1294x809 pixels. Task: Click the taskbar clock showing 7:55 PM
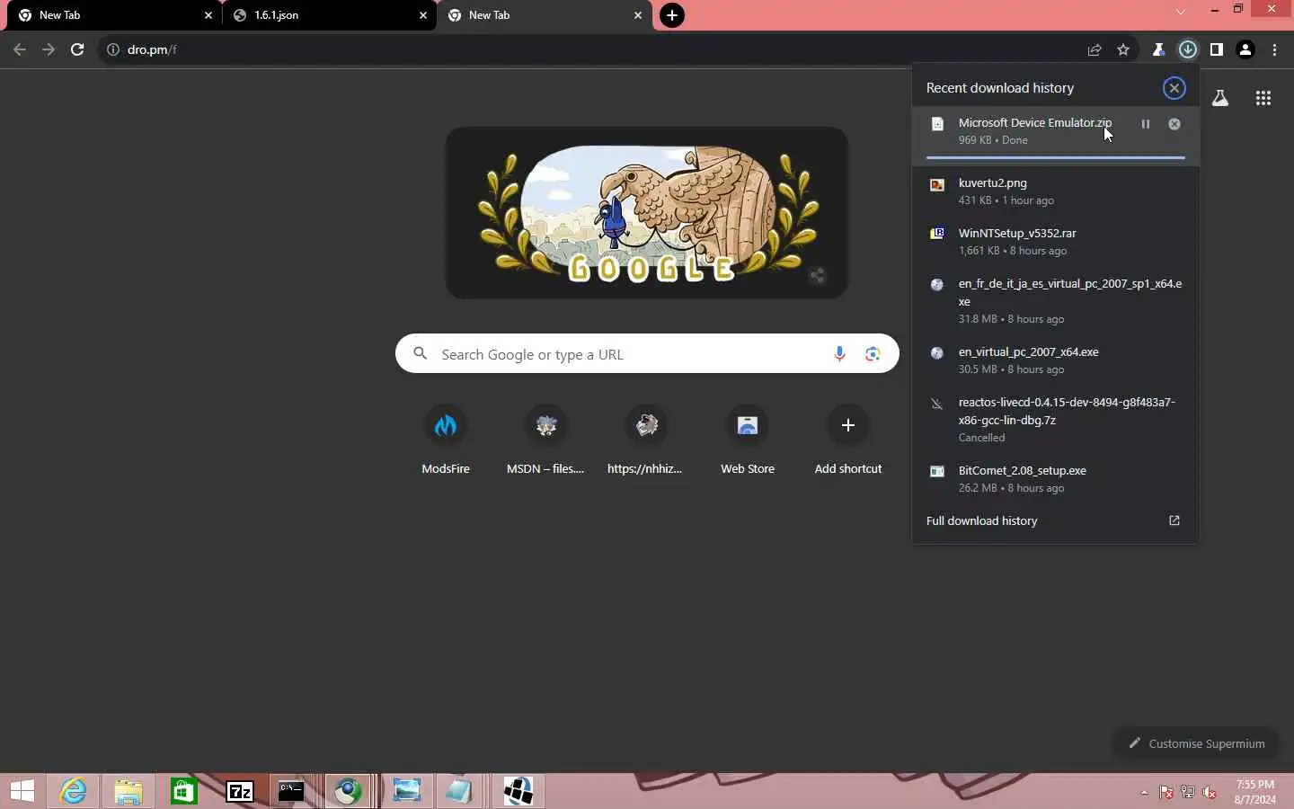(x=1254, y=792)
